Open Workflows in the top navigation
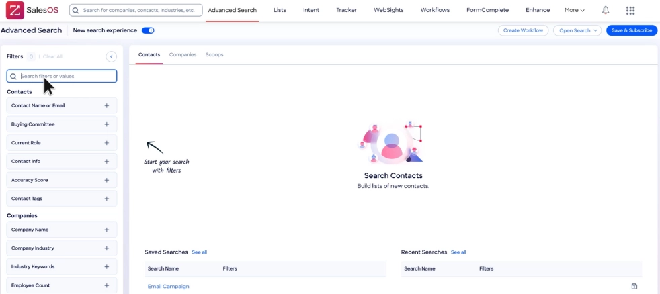660x294 pixels. (435, 10)
